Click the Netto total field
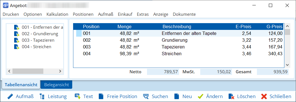Viewport: 296px width, 102px height. 163,72
